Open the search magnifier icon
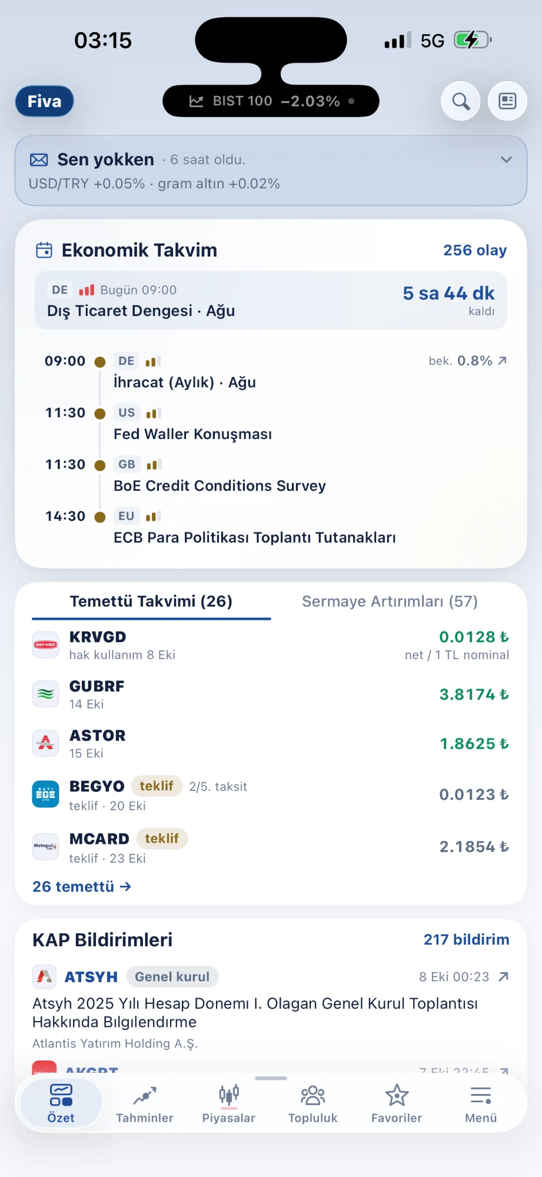The width and height of the screenshot is (542, 1177). [x=461, y=101]
